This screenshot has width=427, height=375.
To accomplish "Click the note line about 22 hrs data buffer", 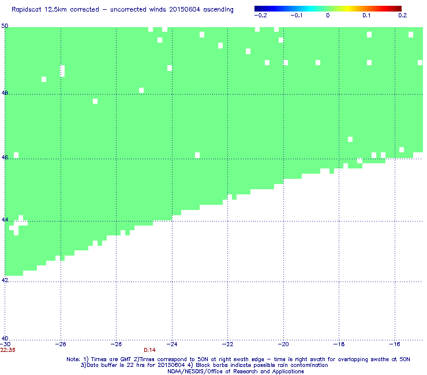I will [x=204, y=365].
